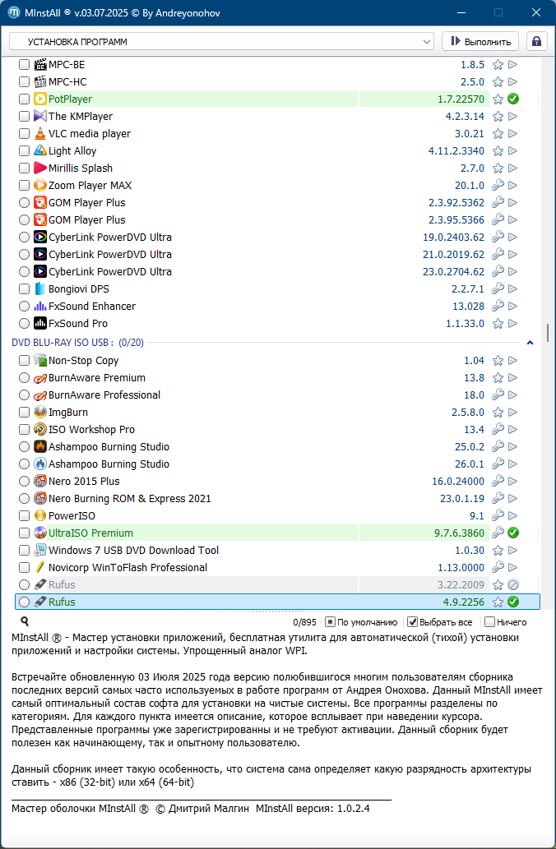
Task: Collapse the DVD BLU-RAY ISO USB section
Action: [530, 342]
